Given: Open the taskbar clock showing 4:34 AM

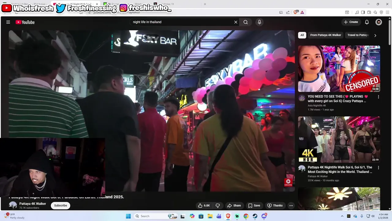Looking at the screenshot, I should point(384,216).
